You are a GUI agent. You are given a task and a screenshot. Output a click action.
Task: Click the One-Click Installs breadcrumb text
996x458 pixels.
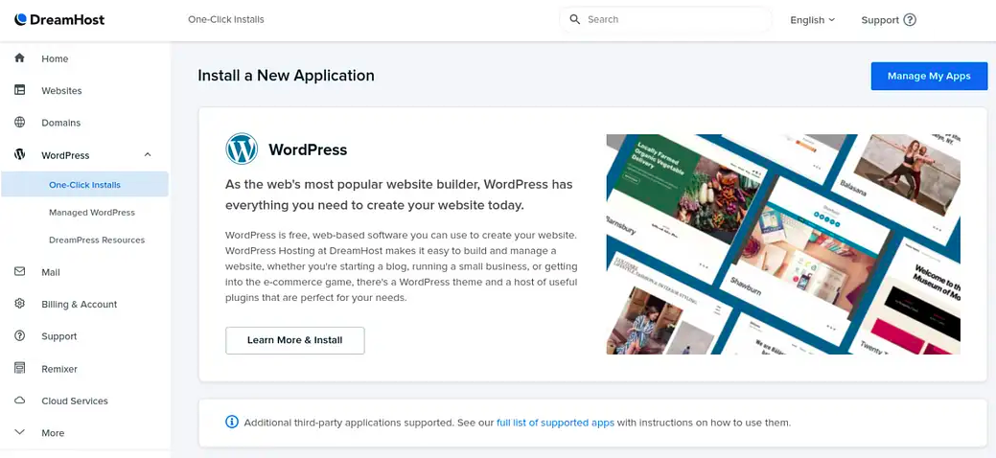pos(226,19)
